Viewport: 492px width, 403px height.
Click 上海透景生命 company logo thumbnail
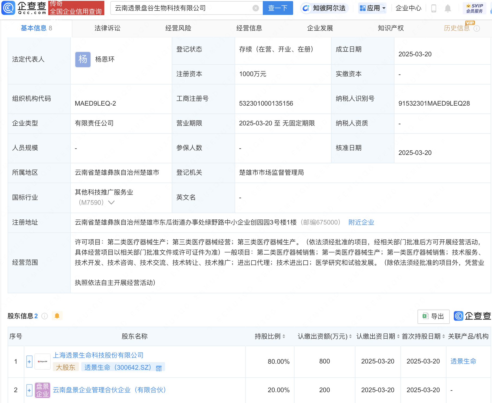coord(43,361)
